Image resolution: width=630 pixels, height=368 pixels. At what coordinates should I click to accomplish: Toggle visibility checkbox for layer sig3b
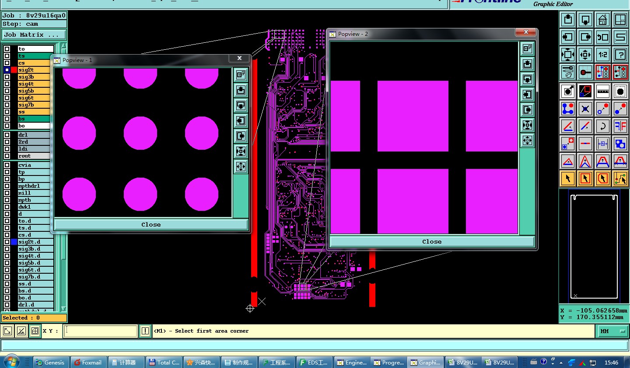(x=7, y=77)
